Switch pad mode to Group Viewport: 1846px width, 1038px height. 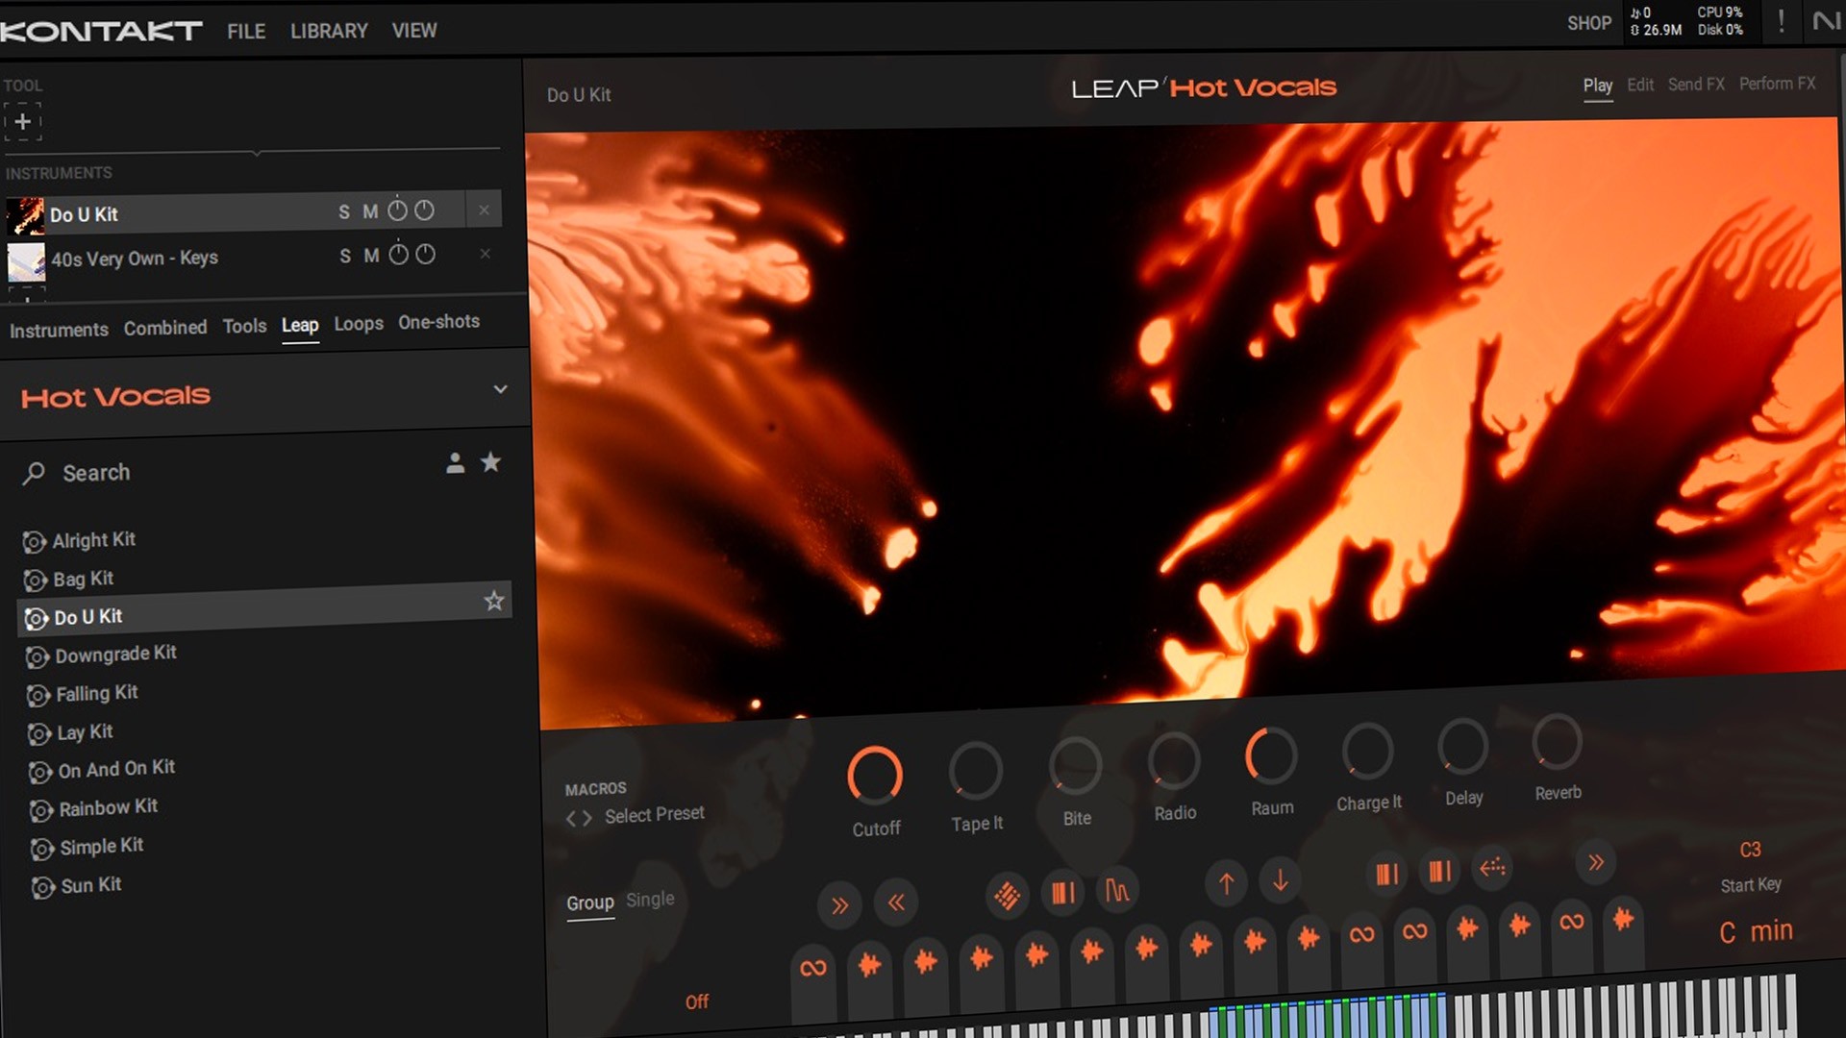pos(589,903)
